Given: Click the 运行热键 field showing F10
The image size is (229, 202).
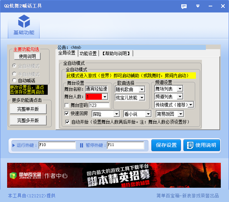Looking at the screenshot, I should [x=57, y=145].
